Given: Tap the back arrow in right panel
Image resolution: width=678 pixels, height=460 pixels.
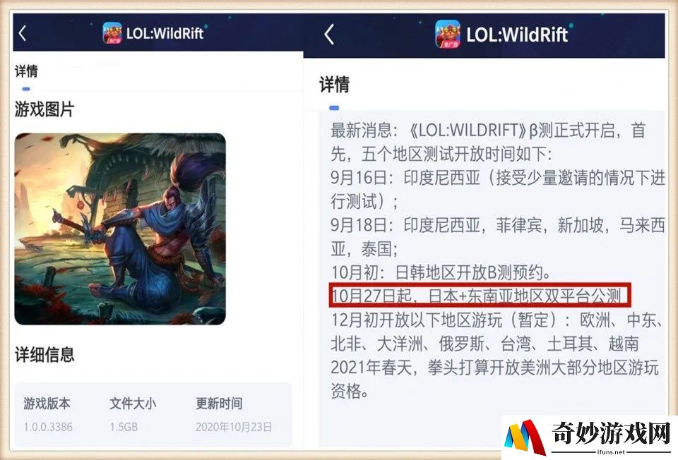Looking at the screenshot, I should tap(329, 34).
